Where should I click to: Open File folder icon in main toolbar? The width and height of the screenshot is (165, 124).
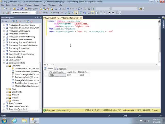tap(14, 9)
